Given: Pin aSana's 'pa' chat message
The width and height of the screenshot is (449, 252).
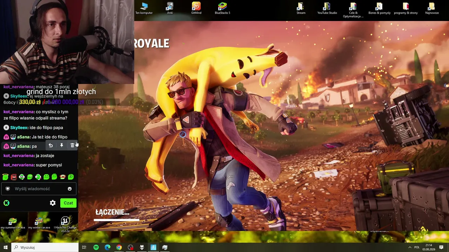Looking at the screenshot, I should (x=61, y=145).
